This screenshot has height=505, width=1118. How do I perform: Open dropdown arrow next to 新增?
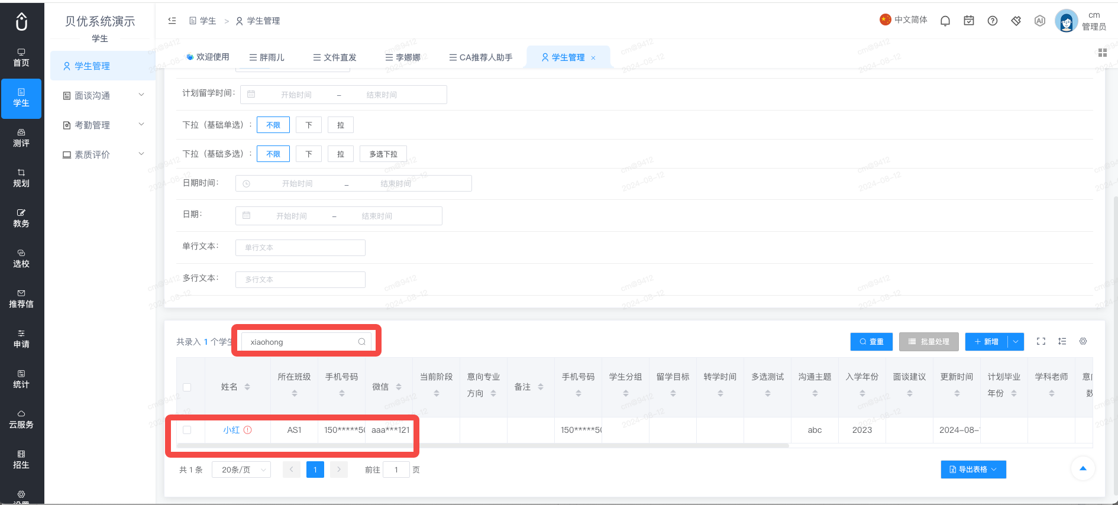coord(1016,342)
